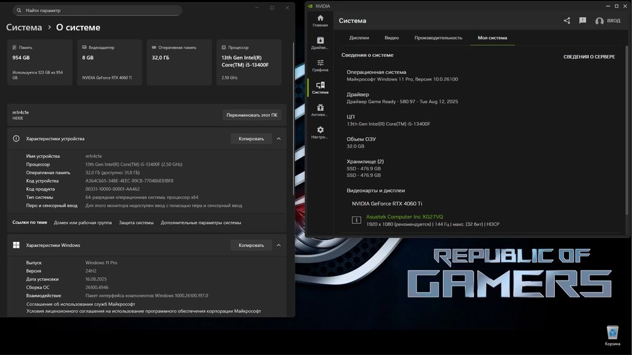This screenshot has width=632, height=355.
Task: Open the Главная home icon in NVIDIA sidebar
Action: point(320,18)
